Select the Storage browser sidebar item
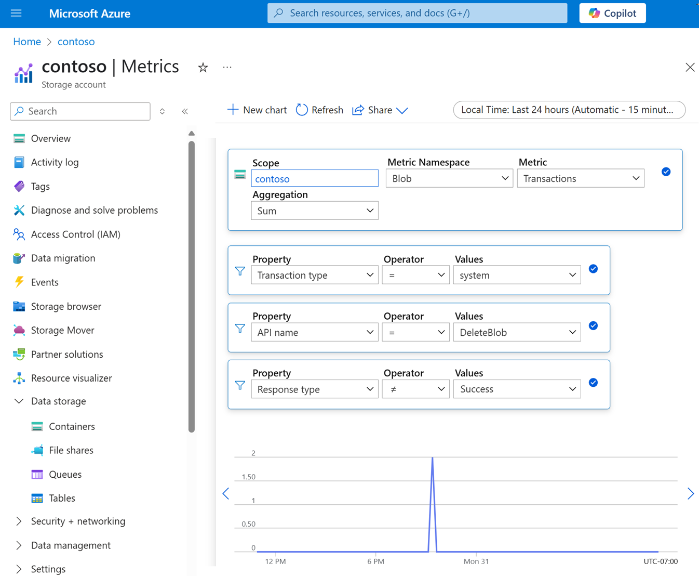The image size is (699, 576). pos(66,306)
